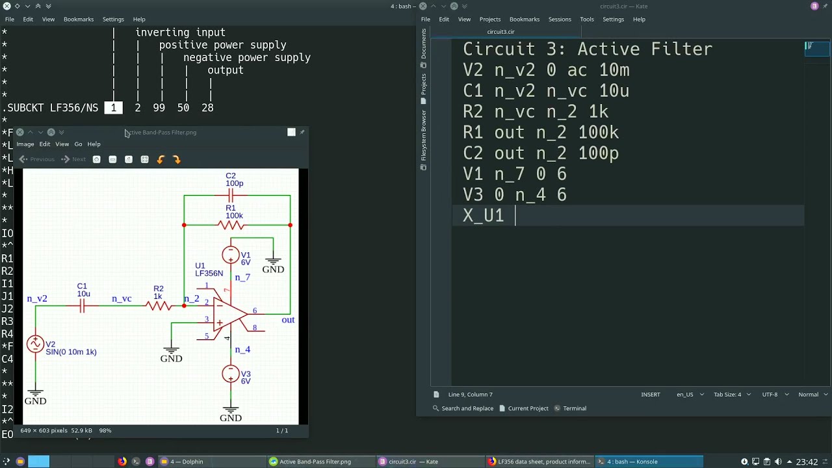832x468 pixels.
Task: Open the Go menu in viewer
Action: 78,144
